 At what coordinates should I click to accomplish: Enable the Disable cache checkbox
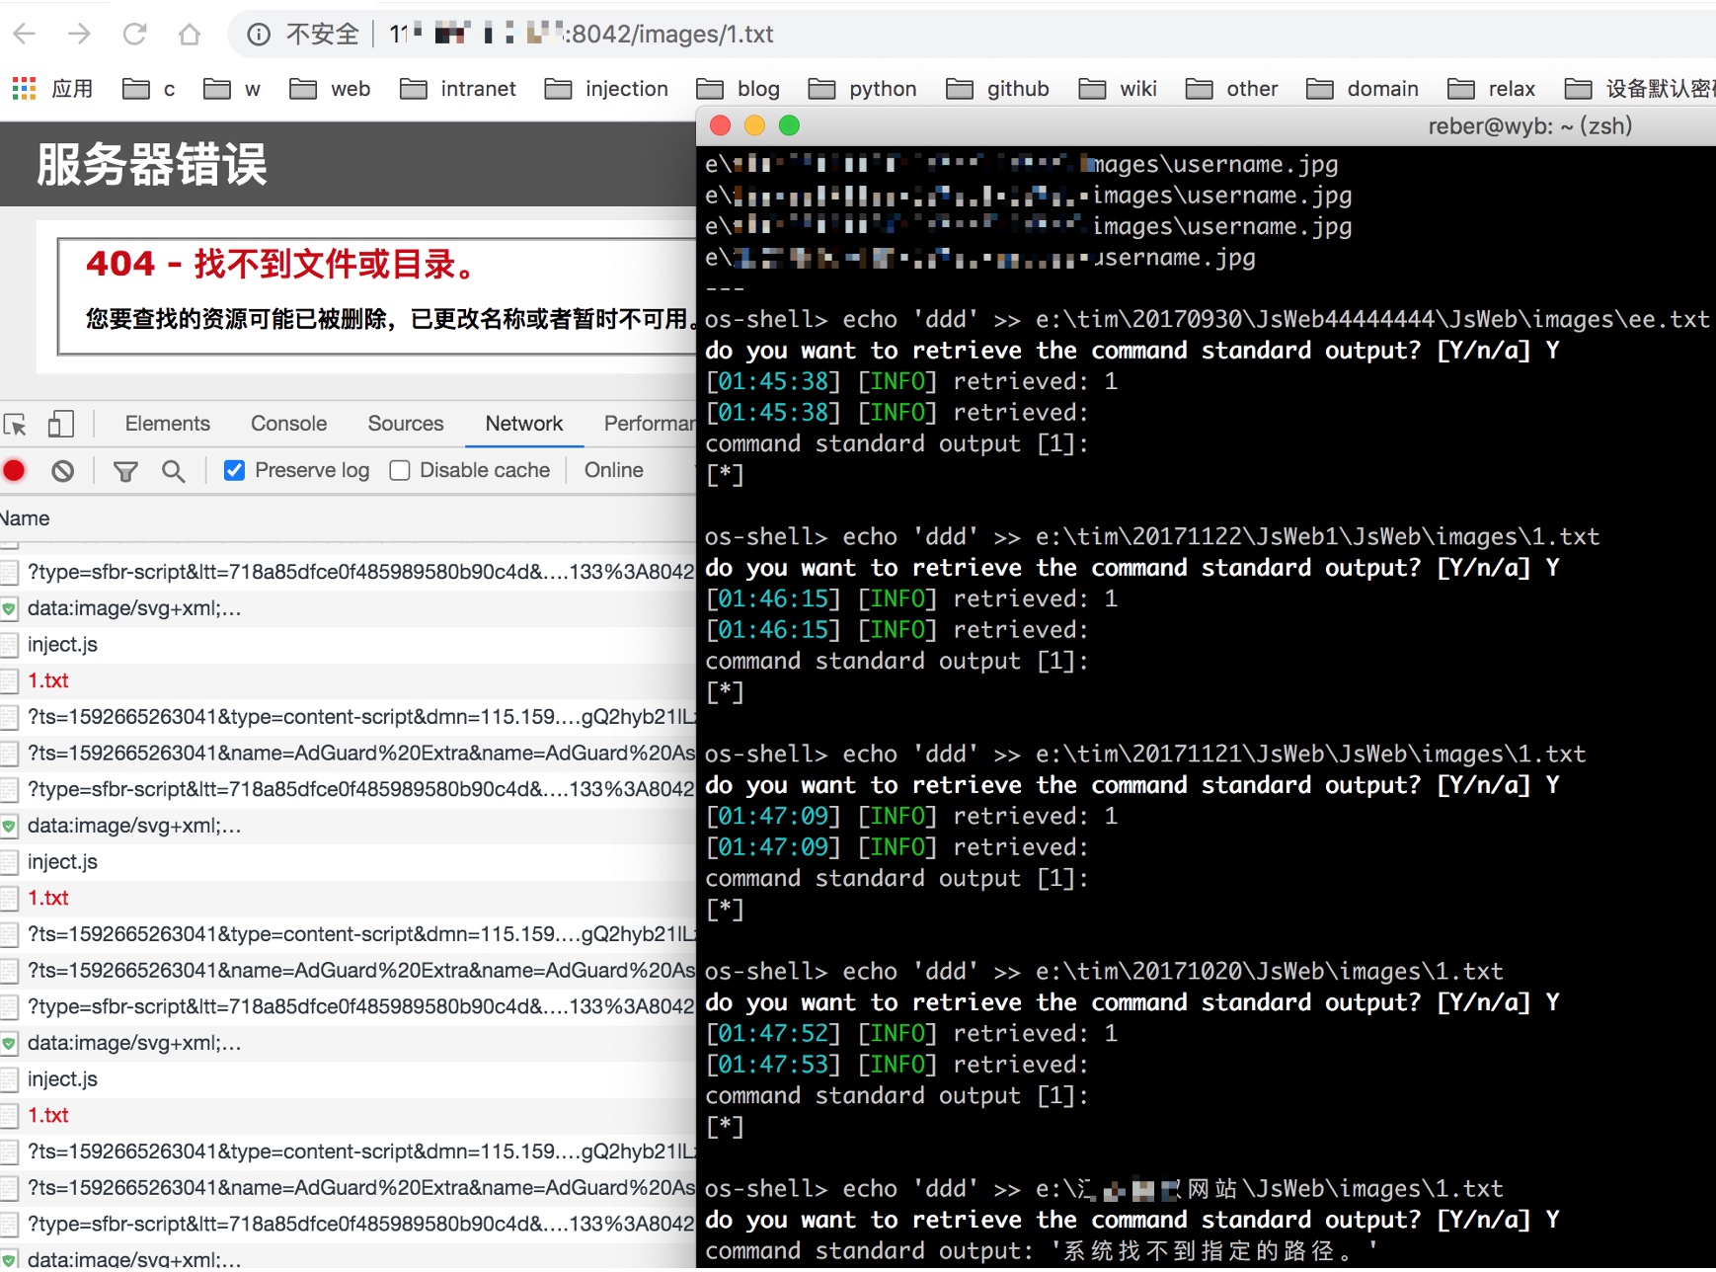coord(400,471)
